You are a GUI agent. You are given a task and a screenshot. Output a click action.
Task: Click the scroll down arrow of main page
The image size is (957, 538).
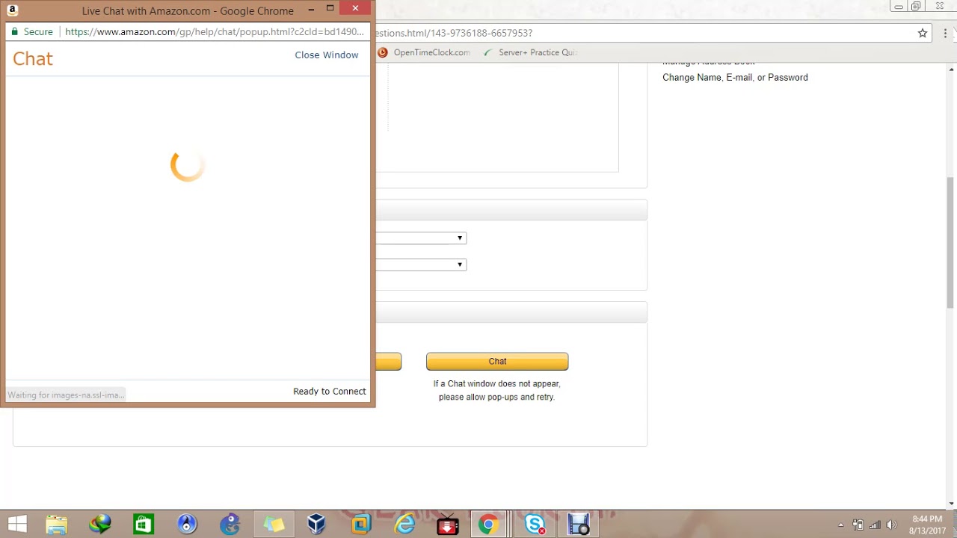coord(950,504)
